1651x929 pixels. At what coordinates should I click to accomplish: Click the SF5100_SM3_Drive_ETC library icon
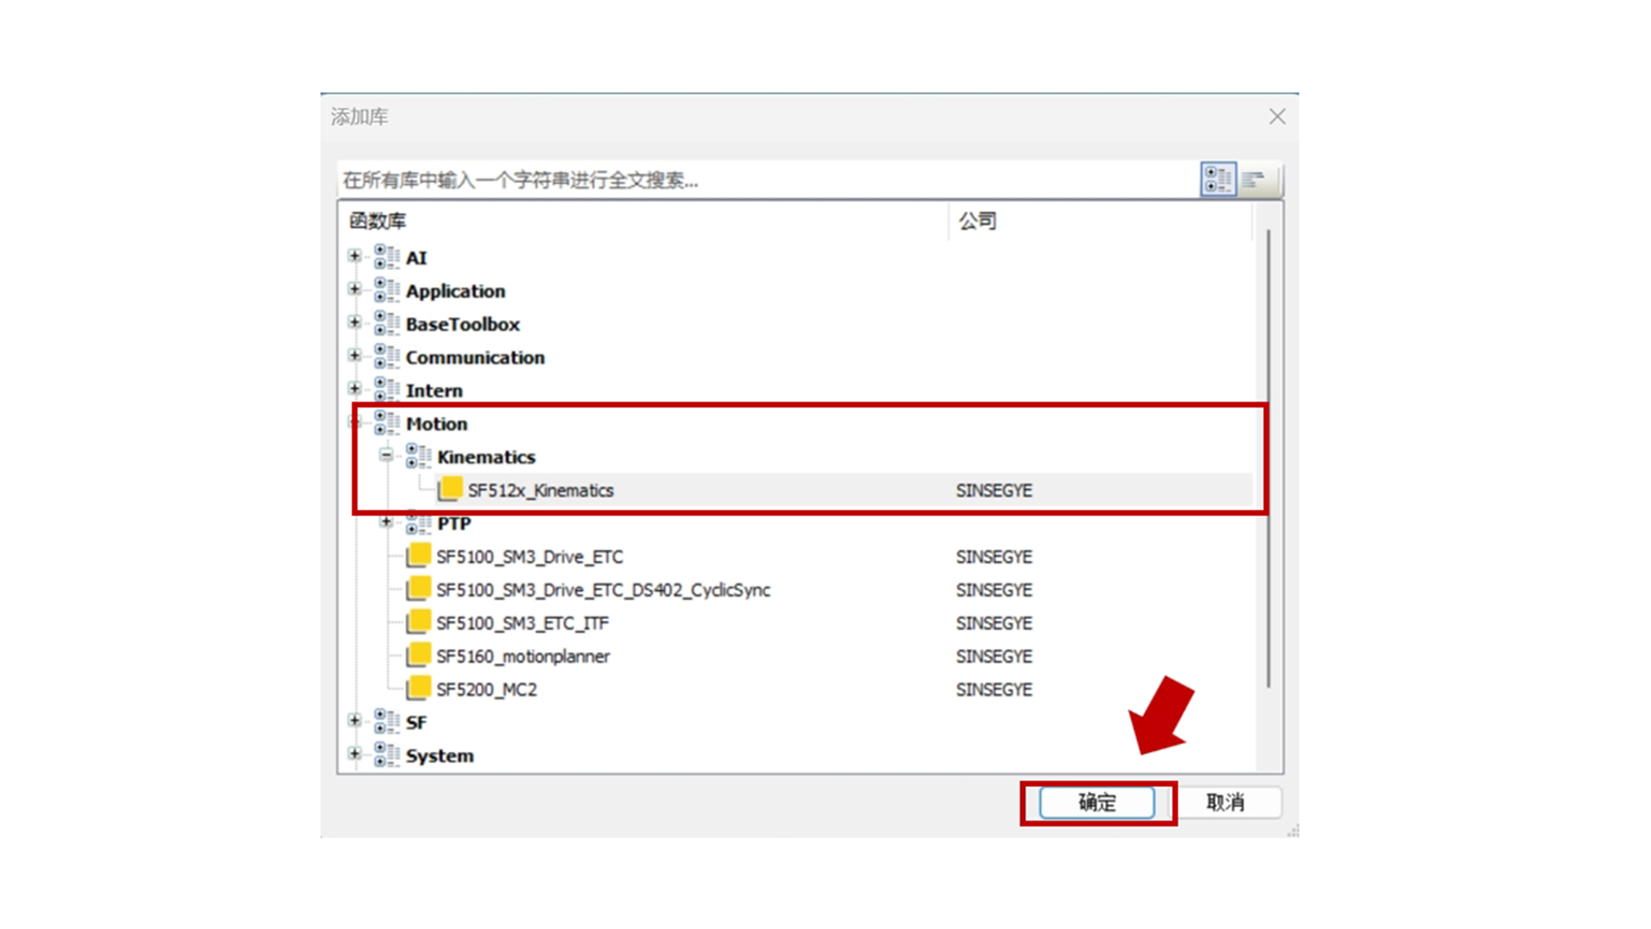coord(419,556)
